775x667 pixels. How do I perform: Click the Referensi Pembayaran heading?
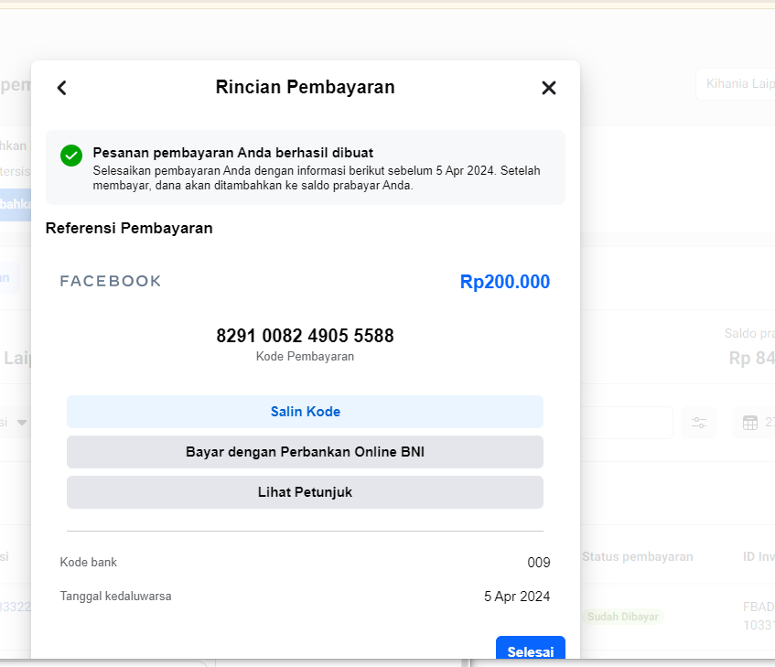[x=129, y=228]
